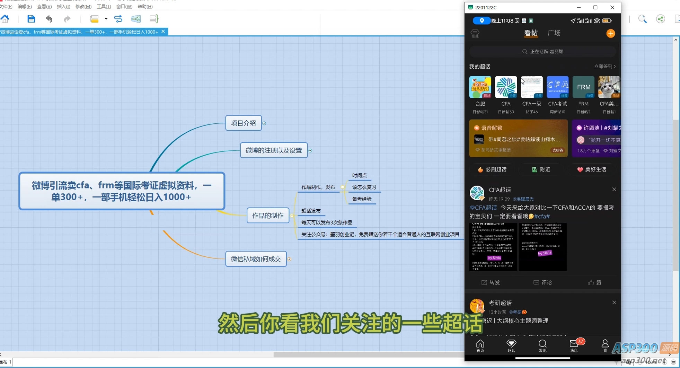Tap 转发 under the CFA post
680x368 pixels.
491,282
